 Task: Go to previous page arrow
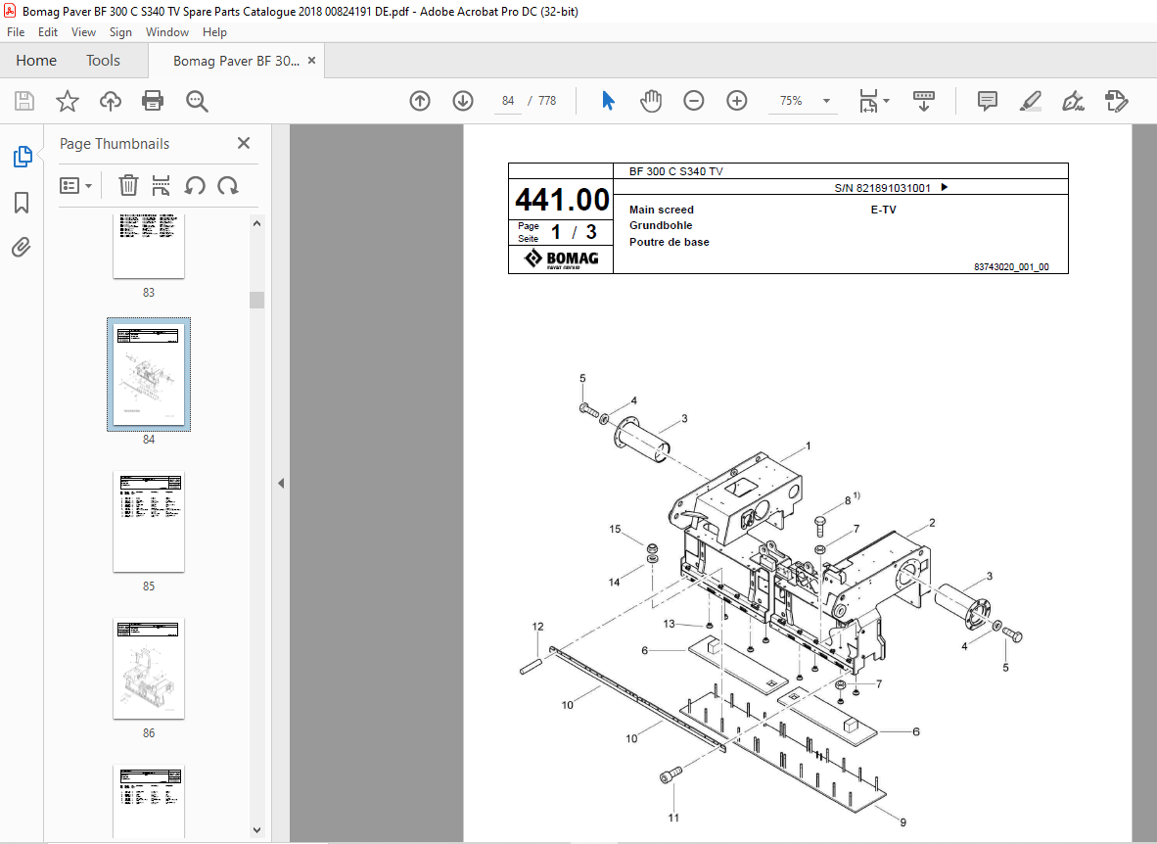[420, 101]
